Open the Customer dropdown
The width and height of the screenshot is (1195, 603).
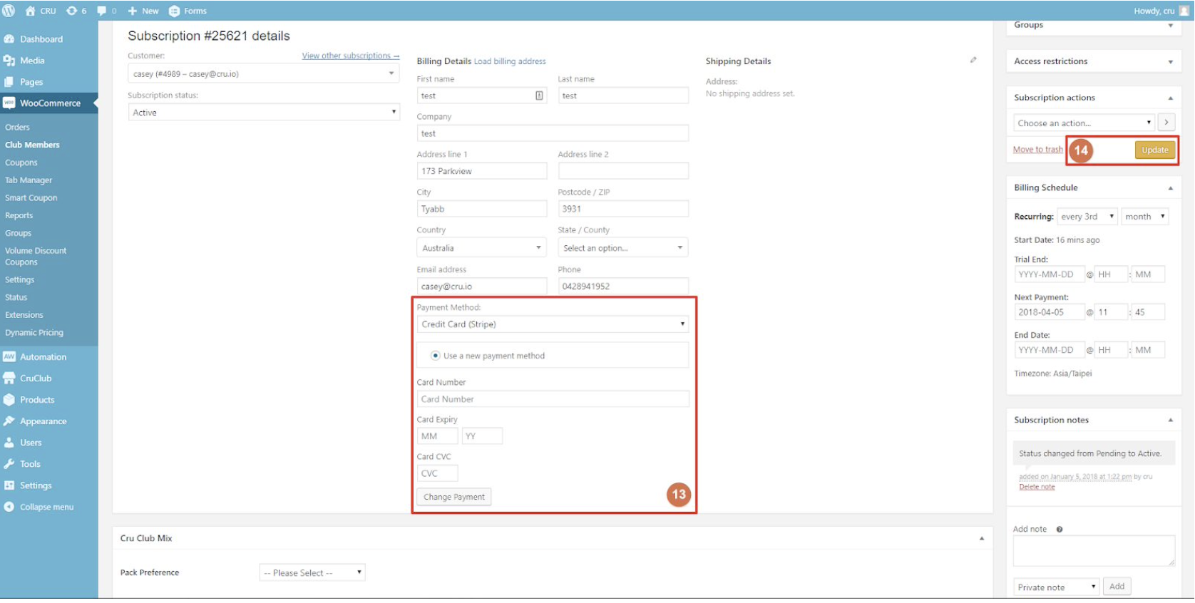pyautogui.click(x=264, y=73)
